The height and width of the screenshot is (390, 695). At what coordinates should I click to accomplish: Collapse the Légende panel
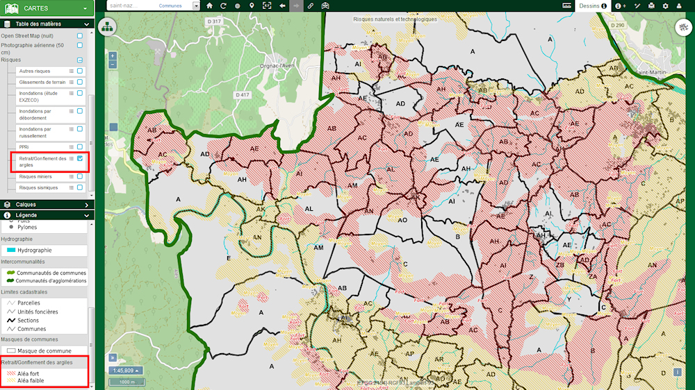[x=86, y=215]
